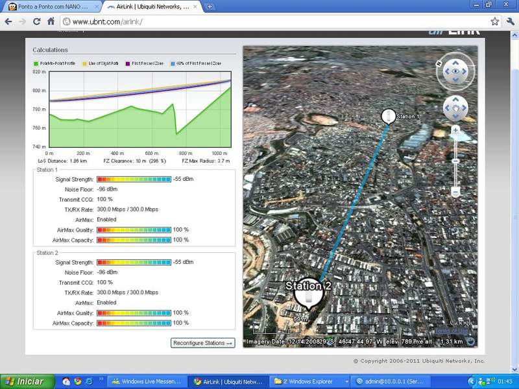Open Windows Live Messenger from taskbar
This screenshot has height=389, width=519.
pos(147,382)
